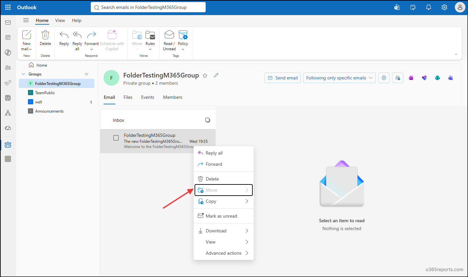Open Groups icon in left rail
This screenshot has width=468, height=277.
click(x=8, y=145)
